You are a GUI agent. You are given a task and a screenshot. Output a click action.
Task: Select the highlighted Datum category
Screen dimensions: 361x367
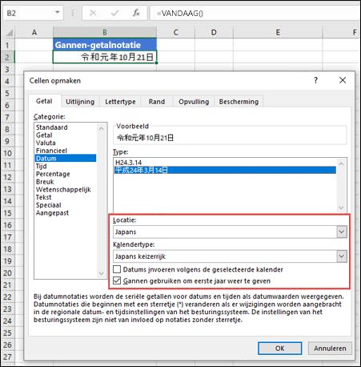tap(66, 158)
